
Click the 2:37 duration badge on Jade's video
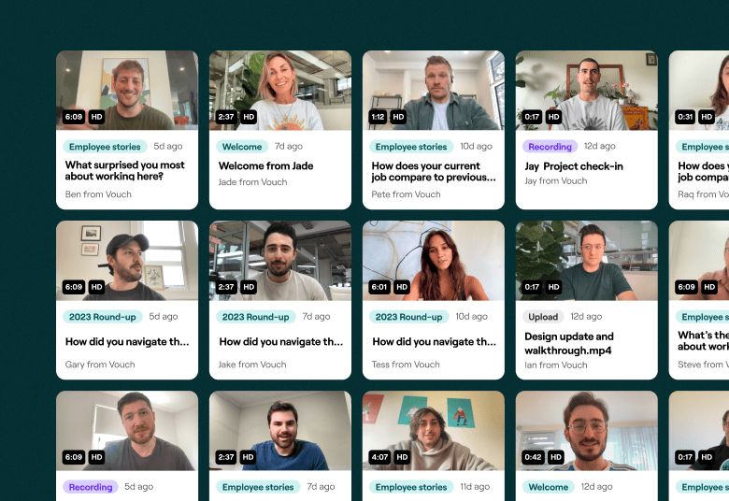[x=226, y=117]
